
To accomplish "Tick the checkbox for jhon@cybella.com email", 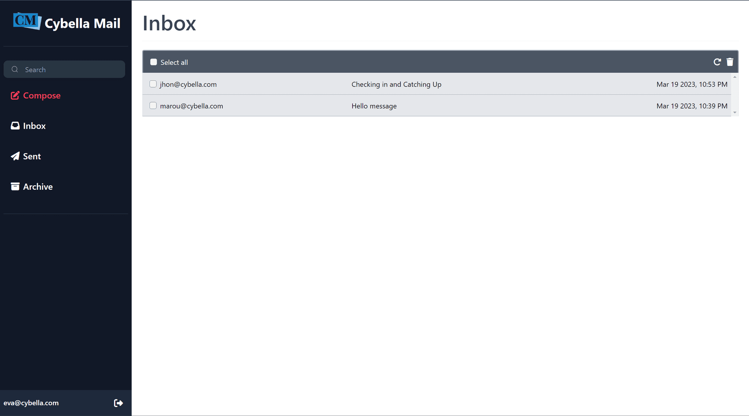I will (x=153, y=84).
